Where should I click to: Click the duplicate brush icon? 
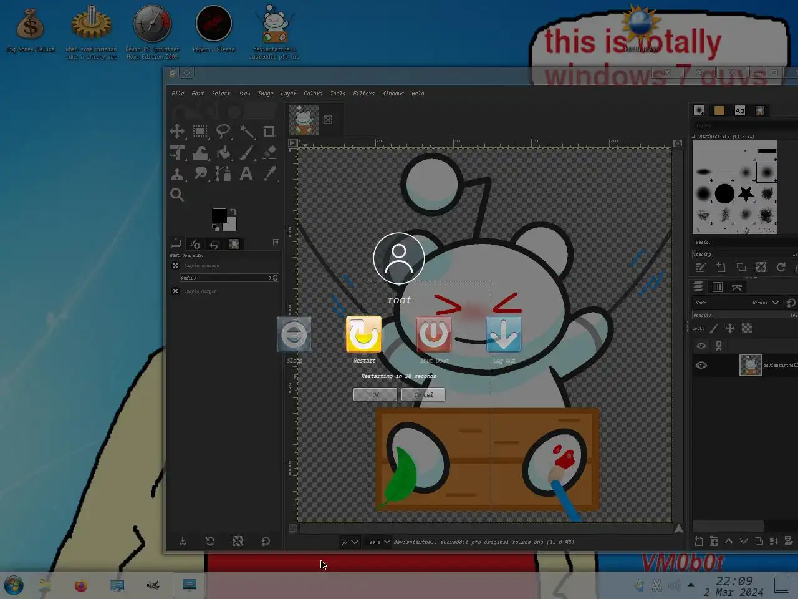tap(741, 267)
